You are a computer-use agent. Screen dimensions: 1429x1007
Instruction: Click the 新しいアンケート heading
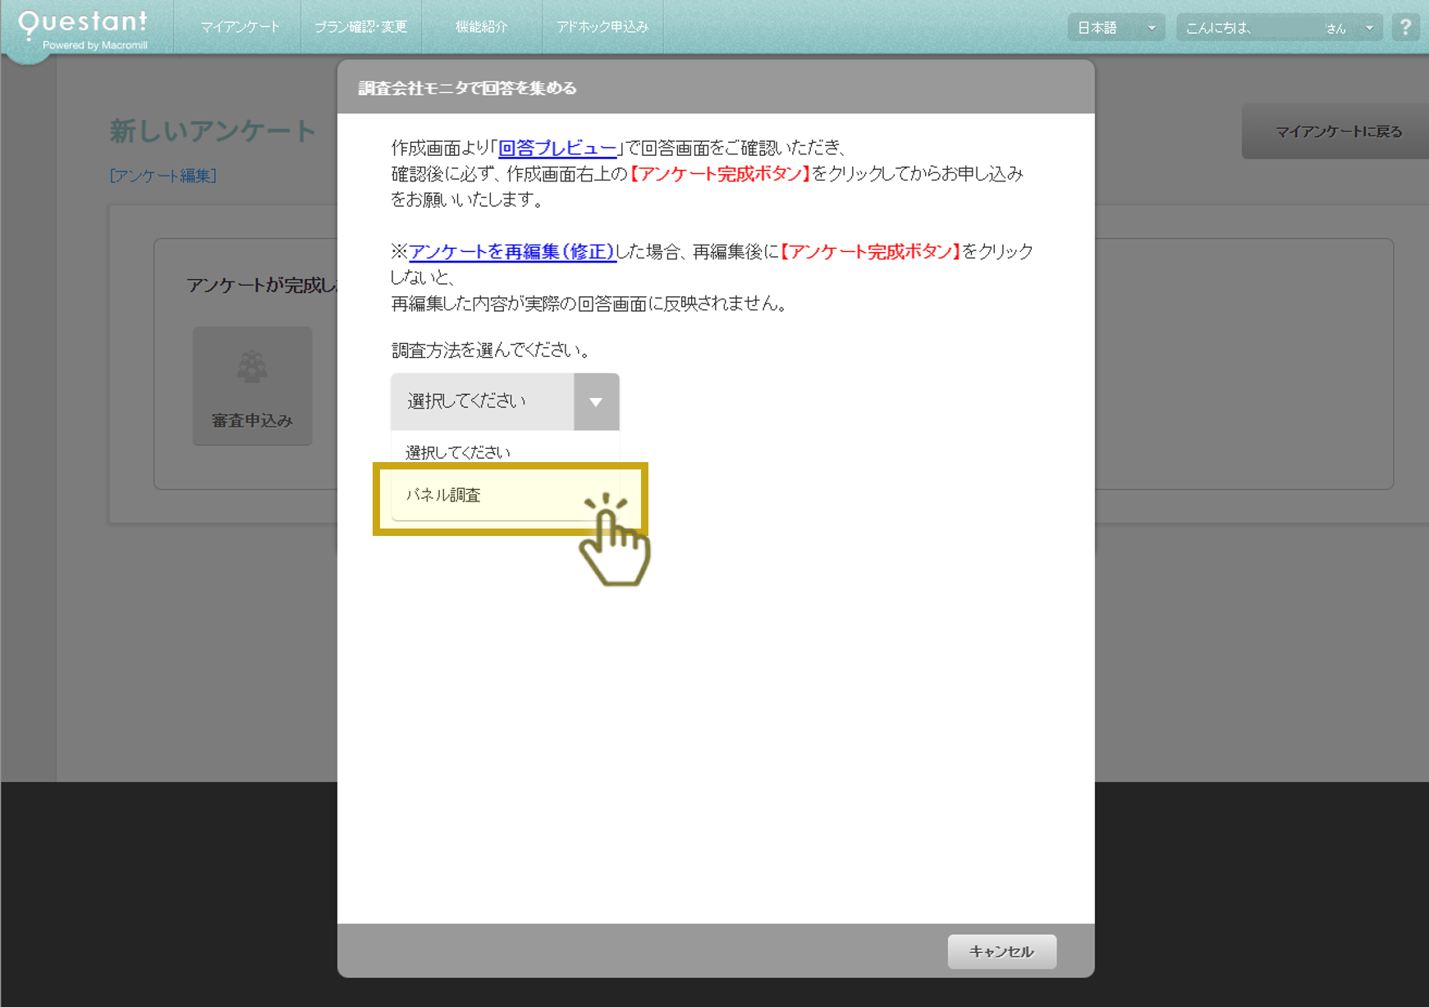(x=211, y=130)
